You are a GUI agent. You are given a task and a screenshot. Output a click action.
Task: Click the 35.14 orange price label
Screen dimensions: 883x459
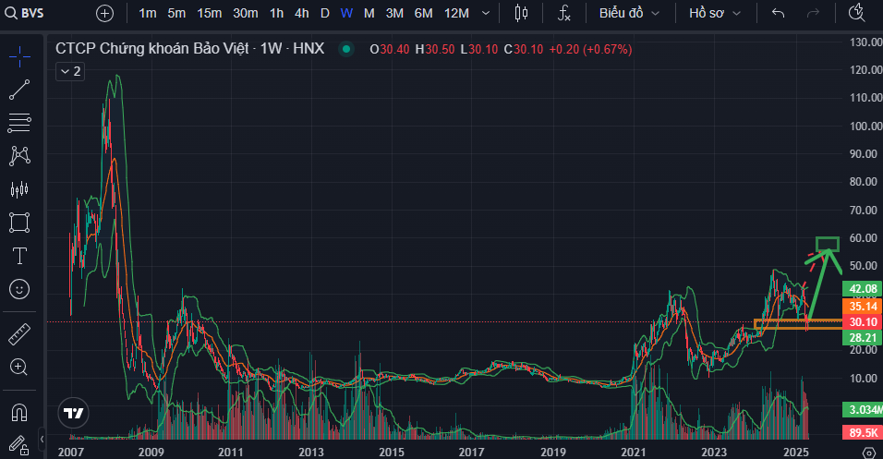pyautogui.click(x=862, y=307)
